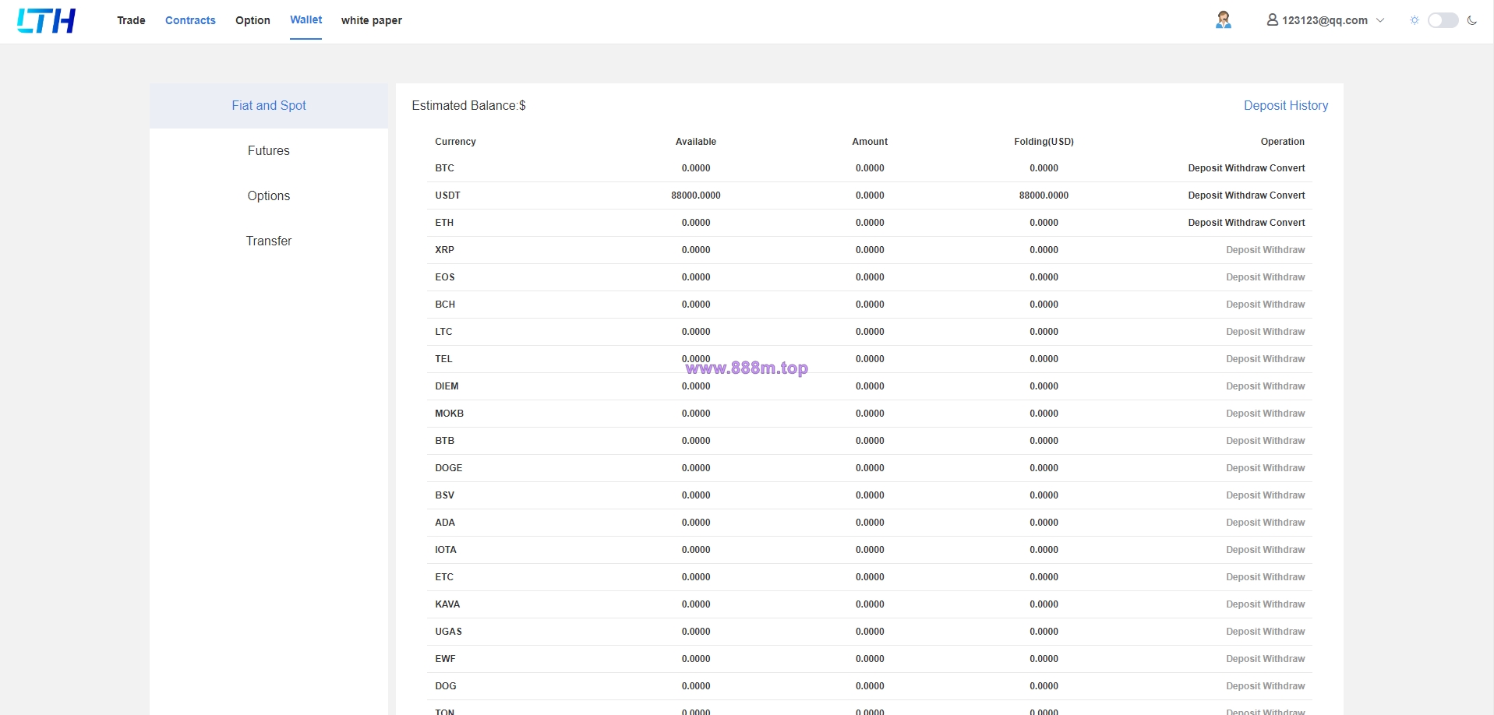Switch to Options wallet section
The height and width of the screenshot is (715, 1494).
click(x=269, y=196)
